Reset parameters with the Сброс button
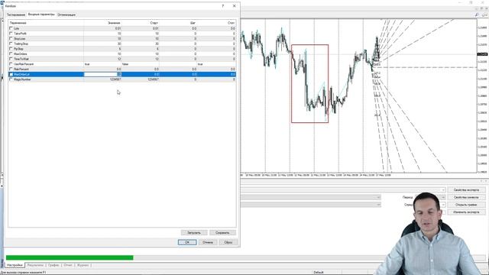 pos(228,242)
